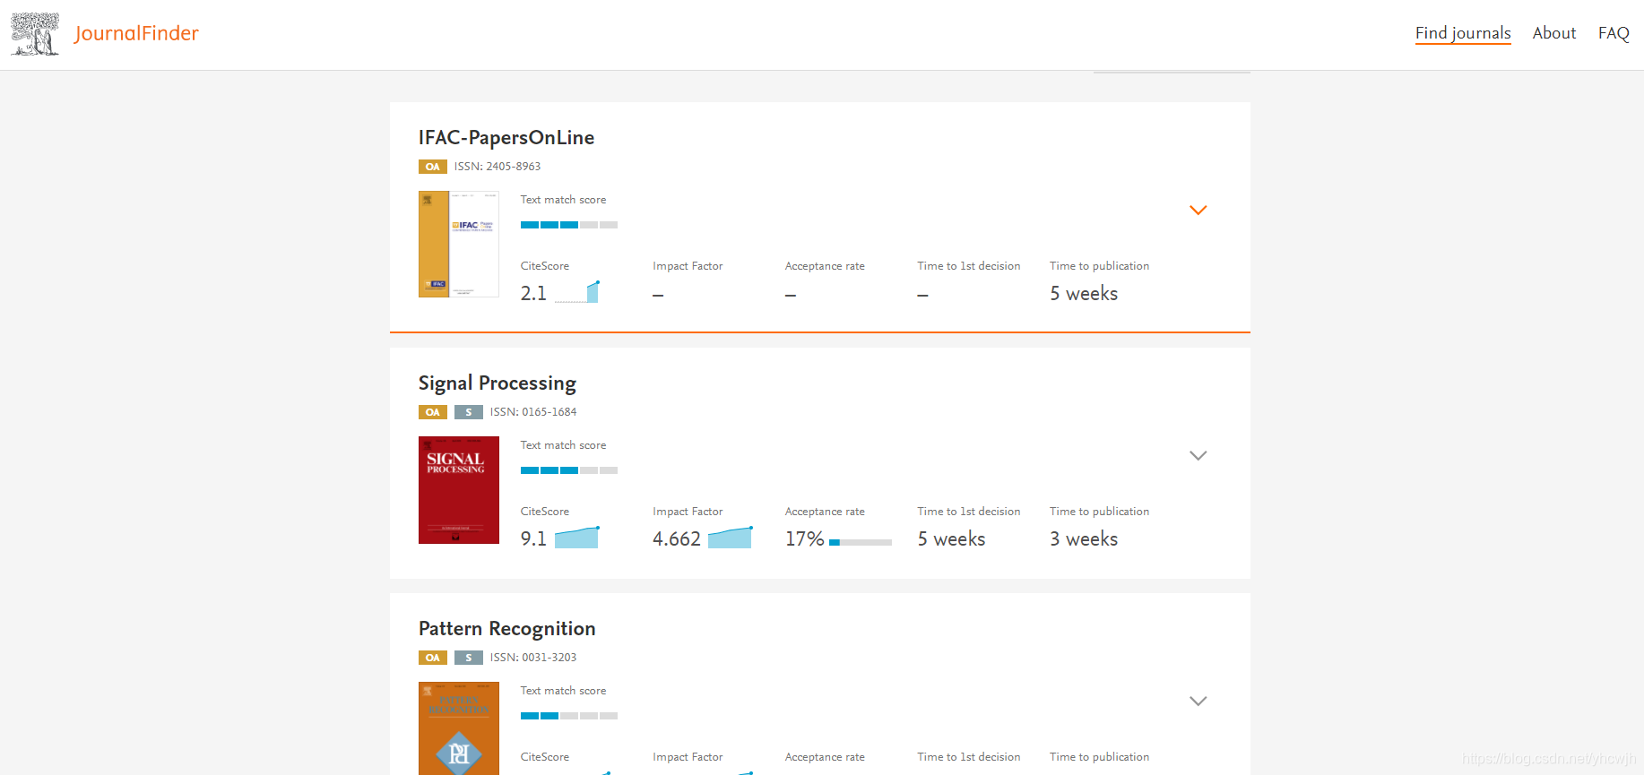Click the OA badge for Signal Processing

(433, 412)
